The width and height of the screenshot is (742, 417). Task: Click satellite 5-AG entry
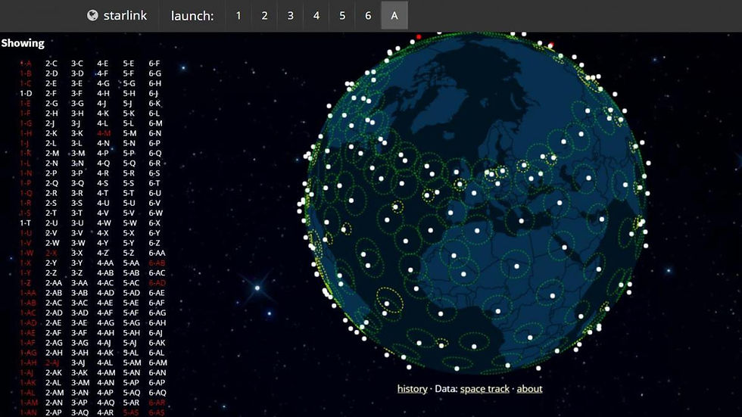[x=132, y=323]
